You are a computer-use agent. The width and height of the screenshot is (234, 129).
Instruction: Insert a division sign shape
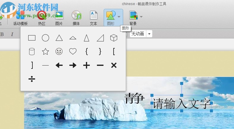click(32, 79)
